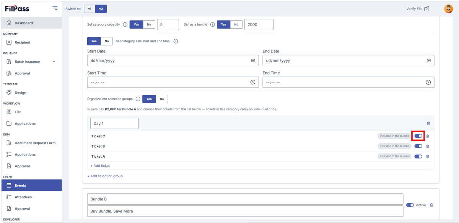Set Sell as a bundle to Yes

click(x=224, y=24)
